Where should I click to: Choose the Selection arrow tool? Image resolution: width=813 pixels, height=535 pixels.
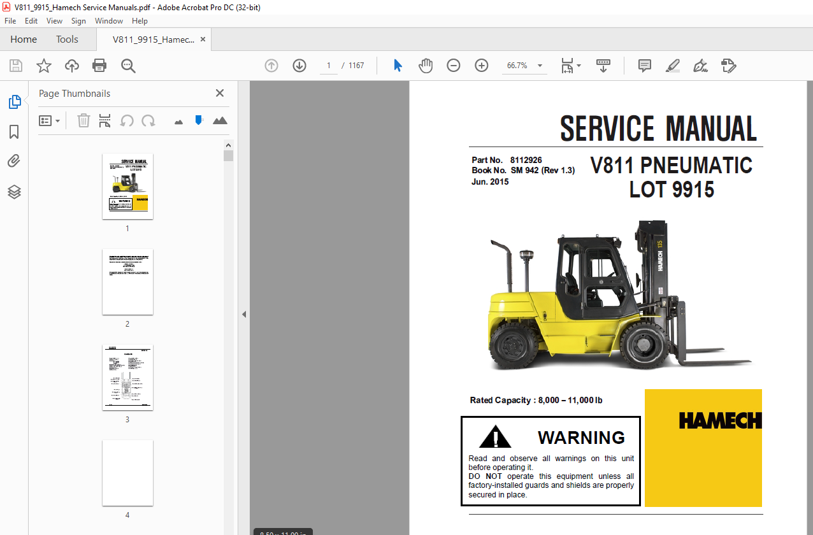click(398, 66)
